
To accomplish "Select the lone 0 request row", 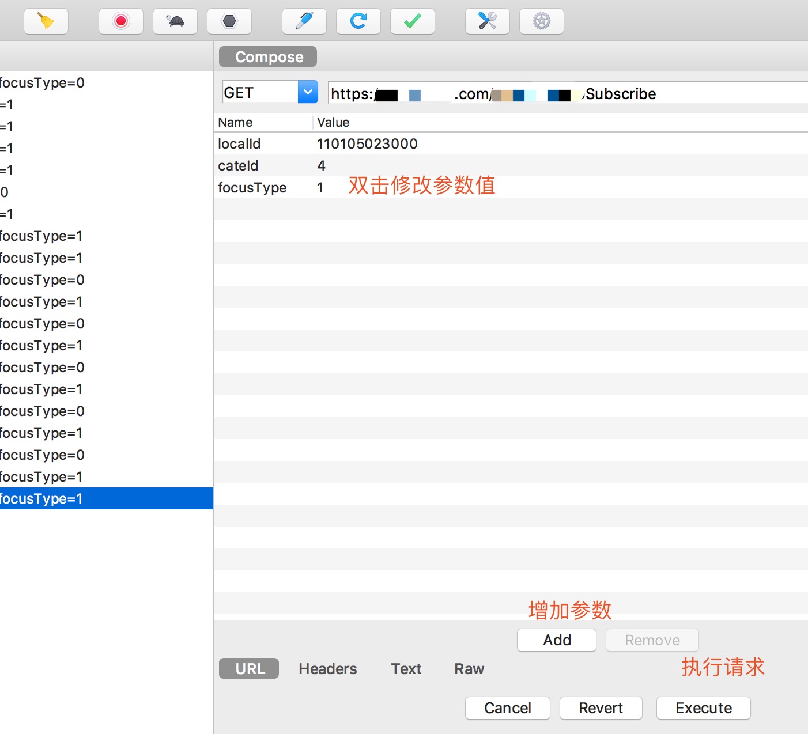I will click(107, 192).
